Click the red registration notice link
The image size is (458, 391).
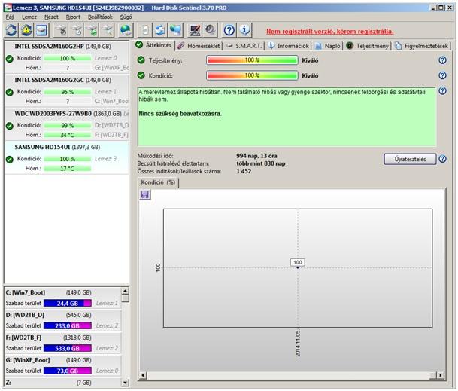[329, 32]
